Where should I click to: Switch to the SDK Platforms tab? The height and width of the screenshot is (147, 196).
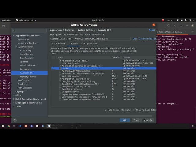(x=58, y=43)
